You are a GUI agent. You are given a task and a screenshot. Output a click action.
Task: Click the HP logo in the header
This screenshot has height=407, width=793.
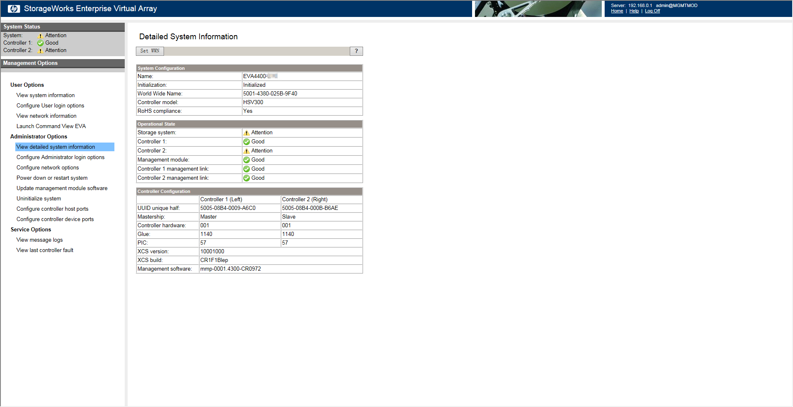tap(14, 9)
